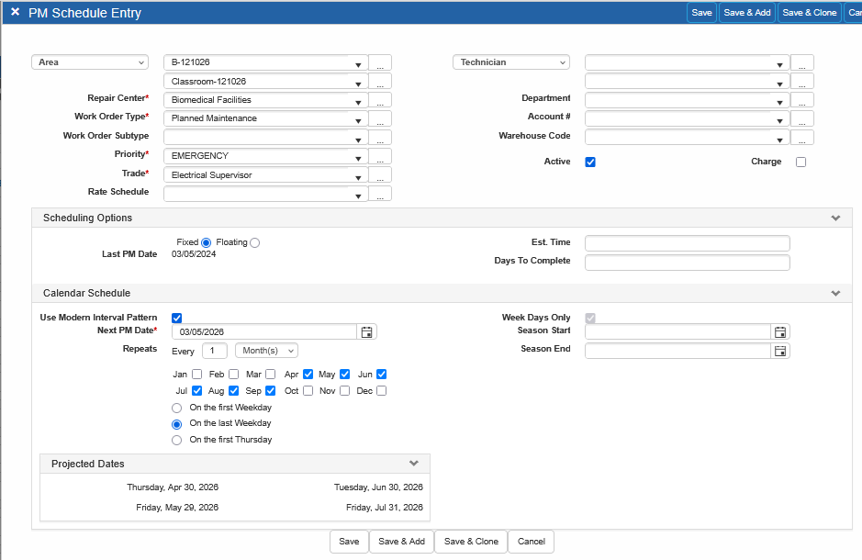Open calendar picker for Next PM Date
Viewport: 862px width, 560px height.
pyautogui.click(x=367, y=332)
